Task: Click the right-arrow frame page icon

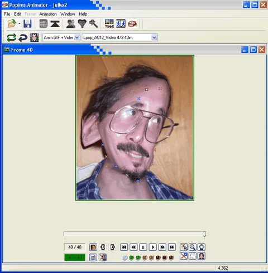Action: click(112, 247)
